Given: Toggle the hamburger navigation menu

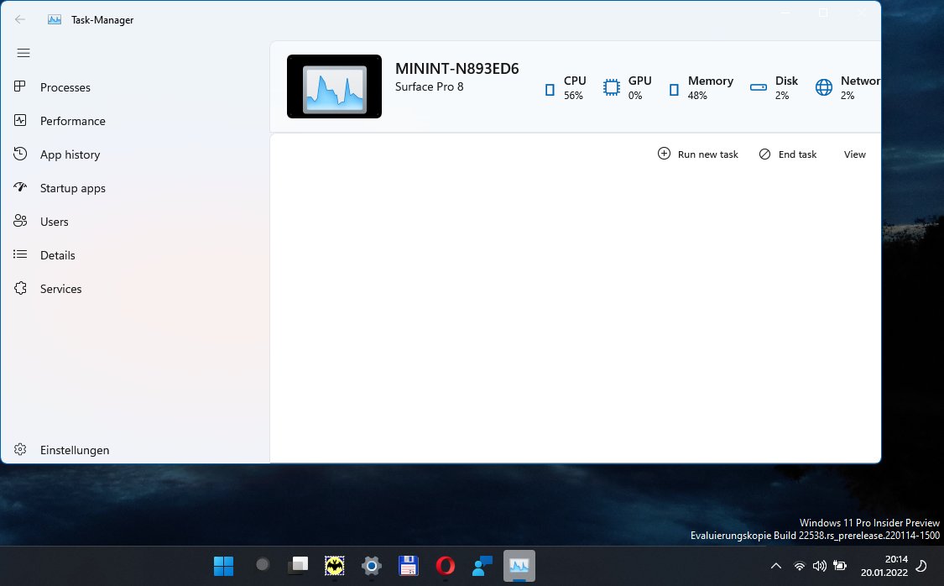Looking at the screenshot, I should pyautogui.click(x=23, y=53).
